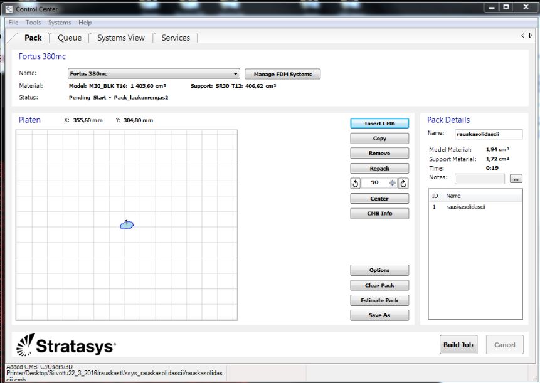Click Control Center app icon in title bar

click(9, 9)
